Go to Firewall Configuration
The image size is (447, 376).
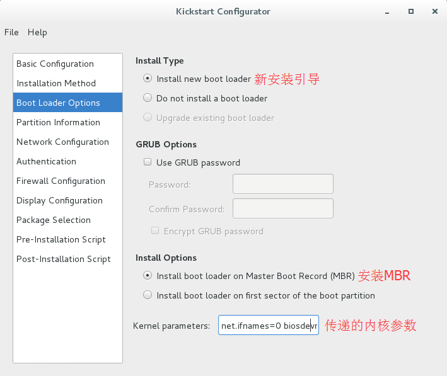coord(68,181)
